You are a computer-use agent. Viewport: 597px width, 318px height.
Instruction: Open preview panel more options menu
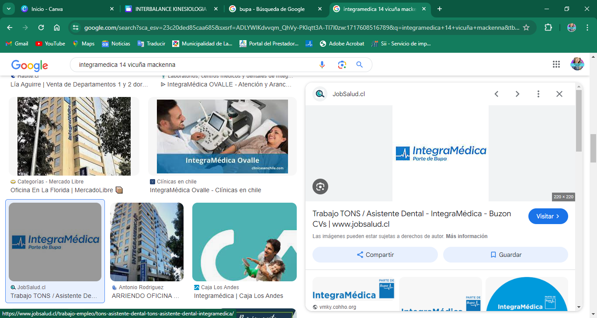pos(538,94)
